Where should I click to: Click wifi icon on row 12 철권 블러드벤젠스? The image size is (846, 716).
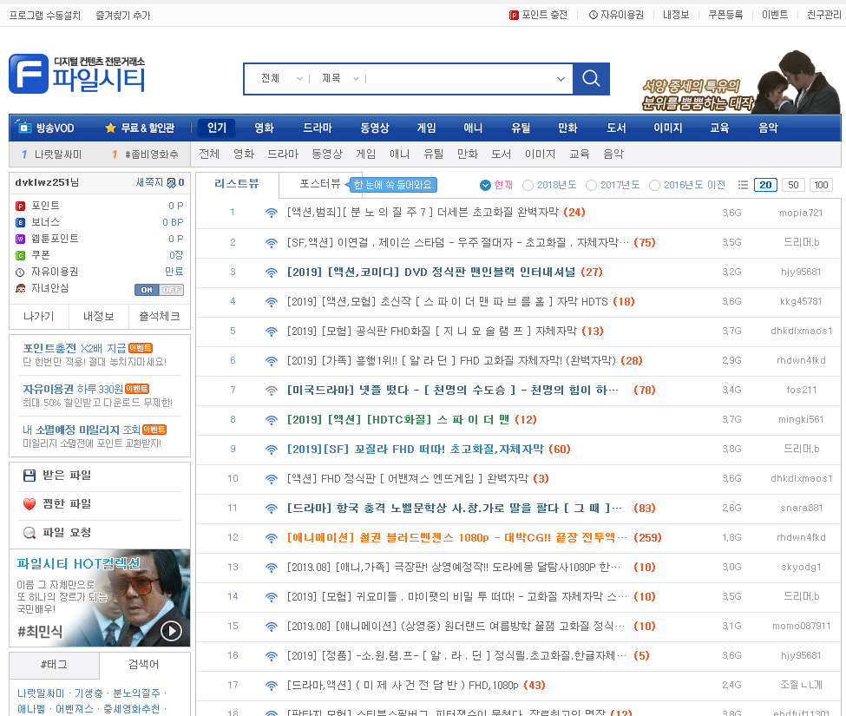click(x=272, y=538)
